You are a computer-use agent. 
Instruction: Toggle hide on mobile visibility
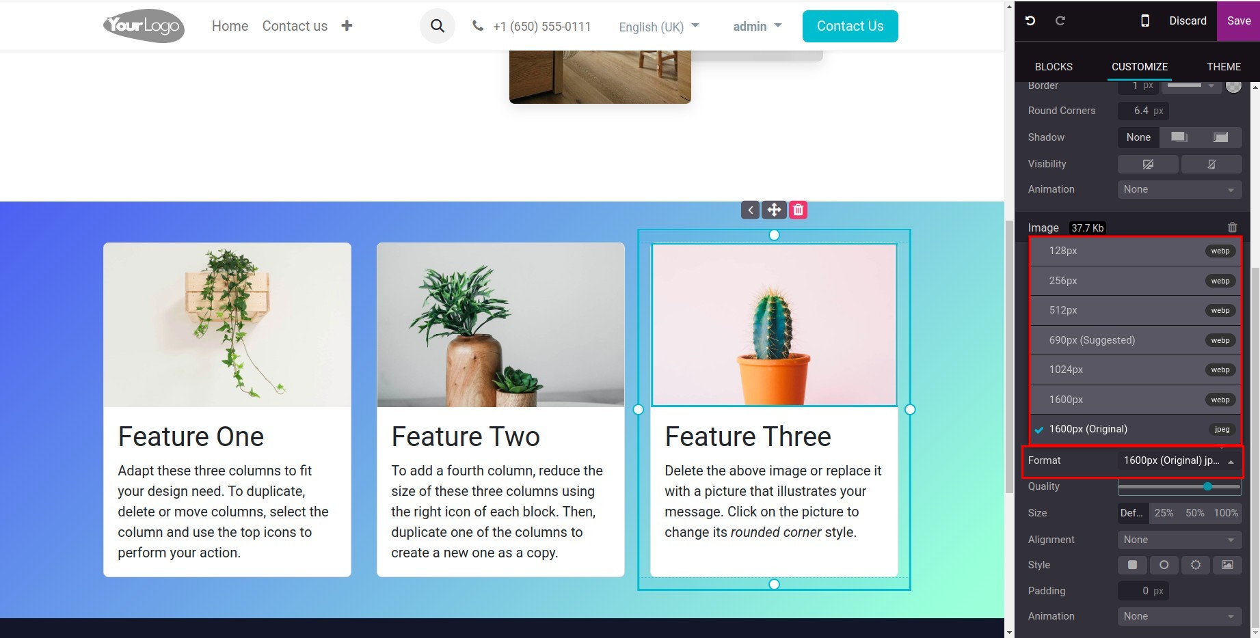coord(1211,164)
